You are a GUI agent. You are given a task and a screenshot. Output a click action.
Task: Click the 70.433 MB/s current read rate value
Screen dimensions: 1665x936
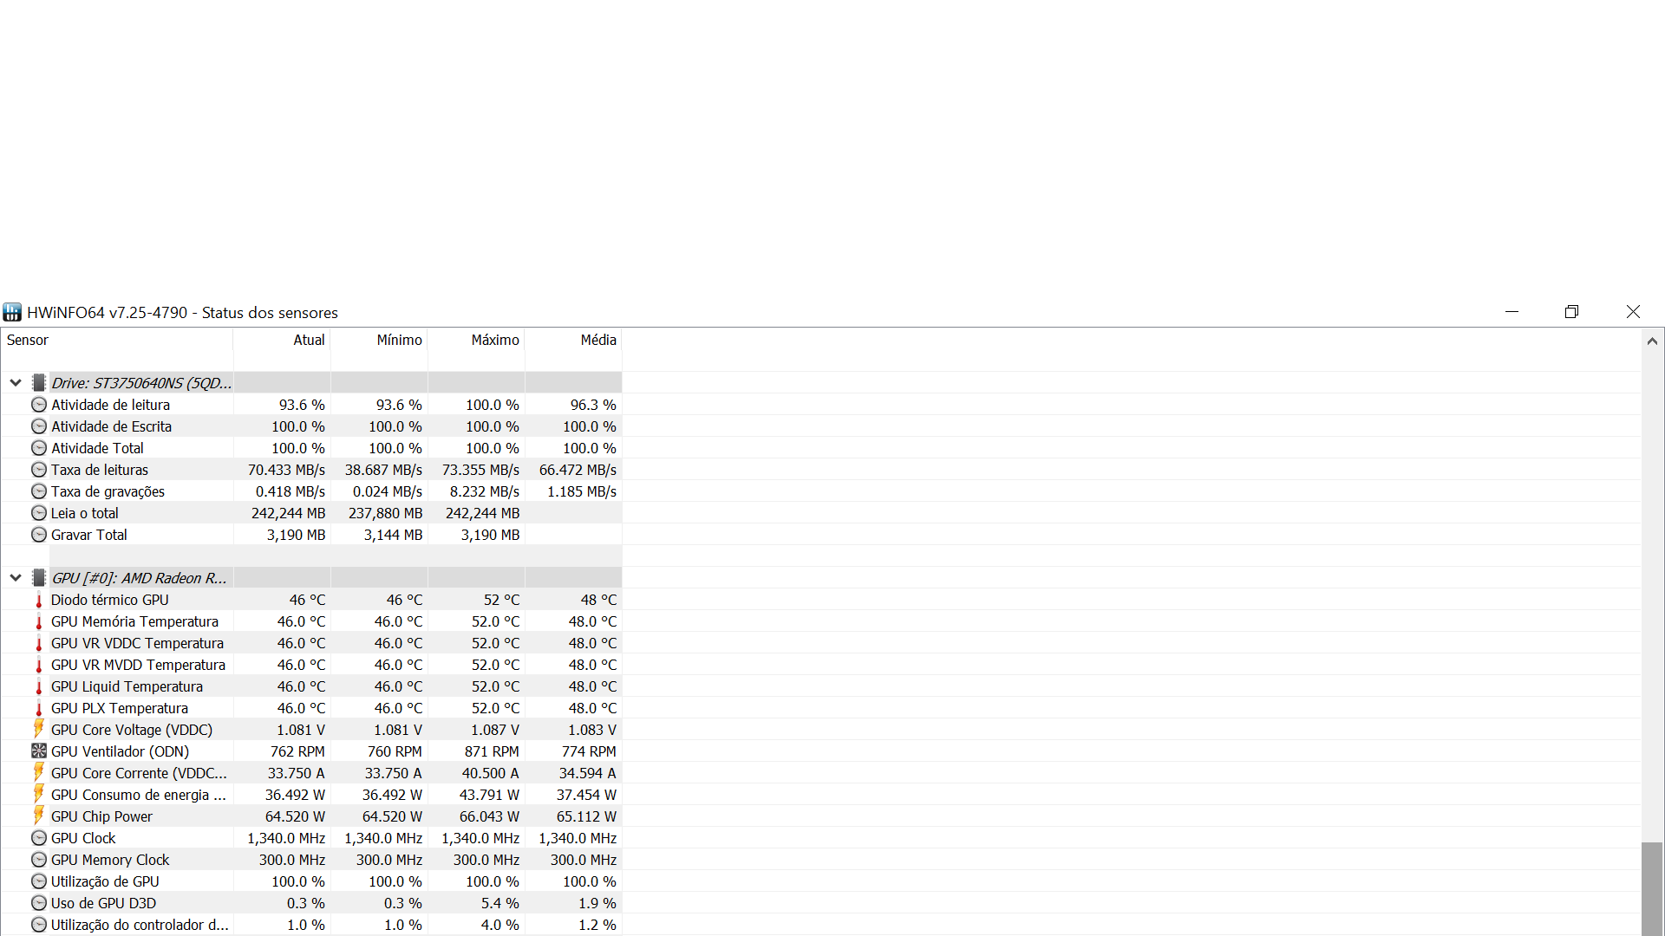pyautogui.click(x=286, y=470)
